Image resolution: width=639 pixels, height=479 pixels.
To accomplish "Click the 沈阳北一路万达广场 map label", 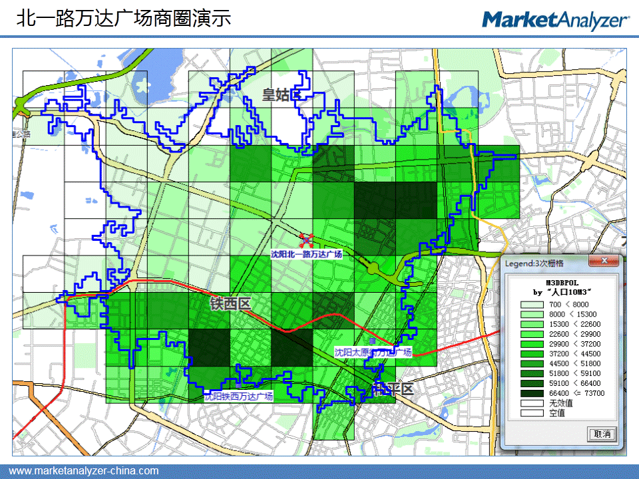I will pos(306,255).
